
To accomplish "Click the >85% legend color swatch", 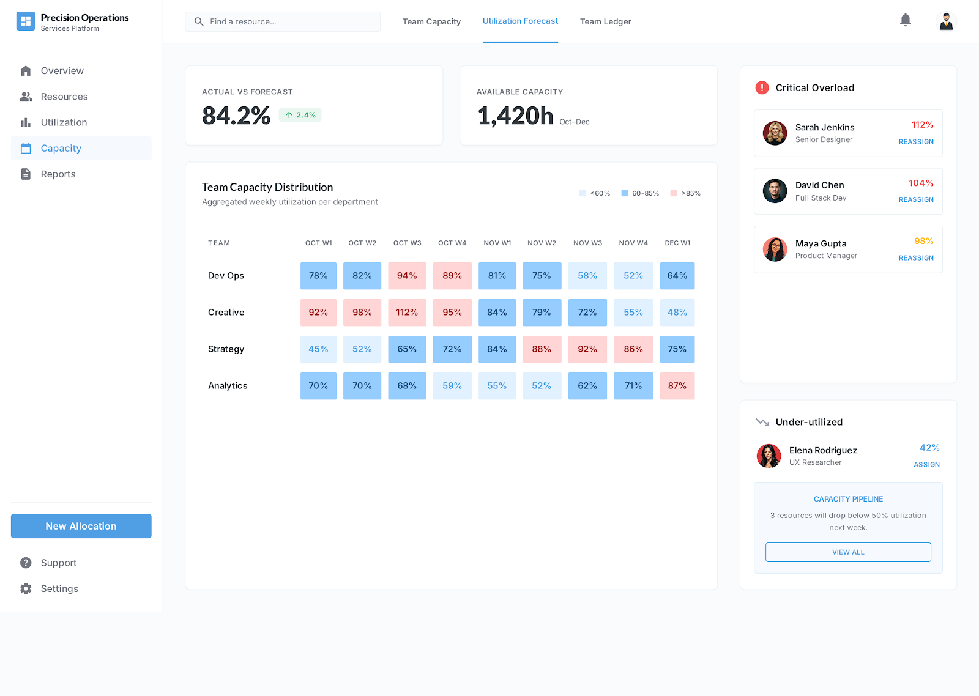I will click(x=674, y=193).
